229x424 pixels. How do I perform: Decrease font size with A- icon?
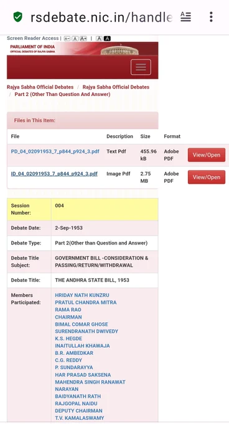click(x=67, y=39)
